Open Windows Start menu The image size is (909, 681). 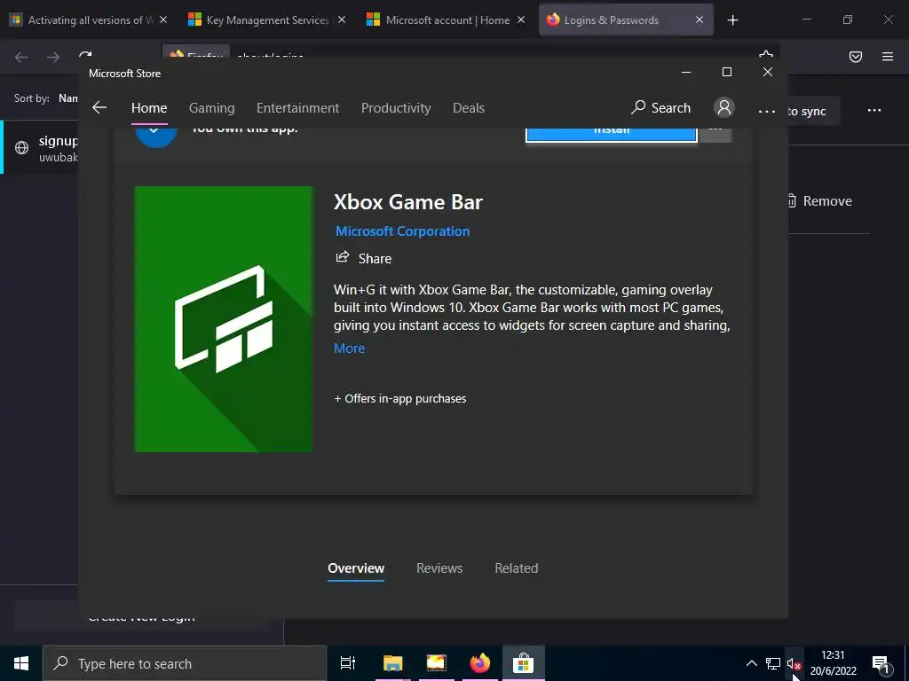click(21, 663)
